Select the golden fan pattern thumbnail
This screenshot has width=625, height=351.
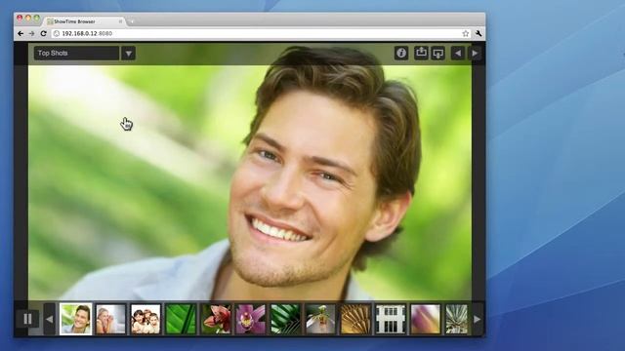(x=355, y=319)
